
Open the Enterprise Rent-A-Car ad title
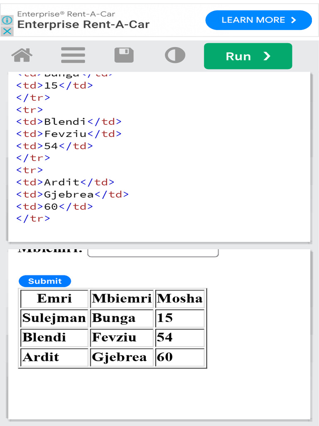[83, 25]
